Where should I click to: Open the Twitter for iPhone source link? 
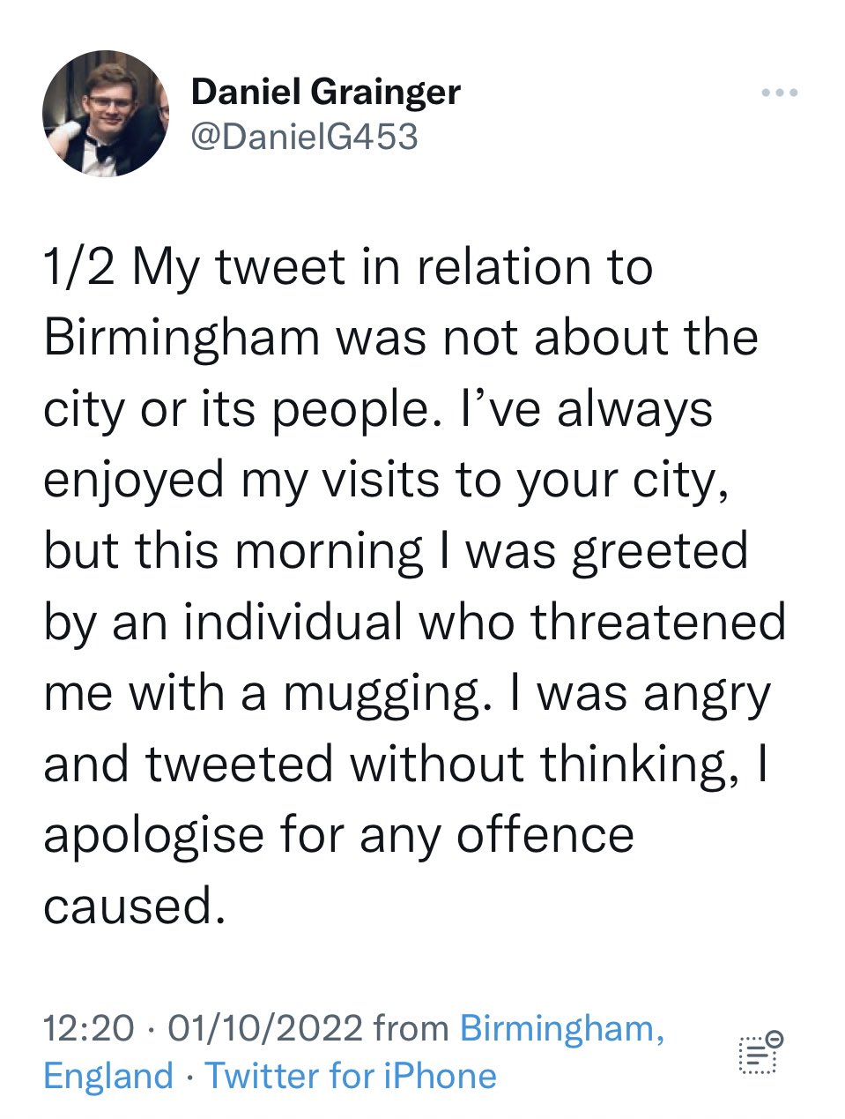coord(351,1076)
